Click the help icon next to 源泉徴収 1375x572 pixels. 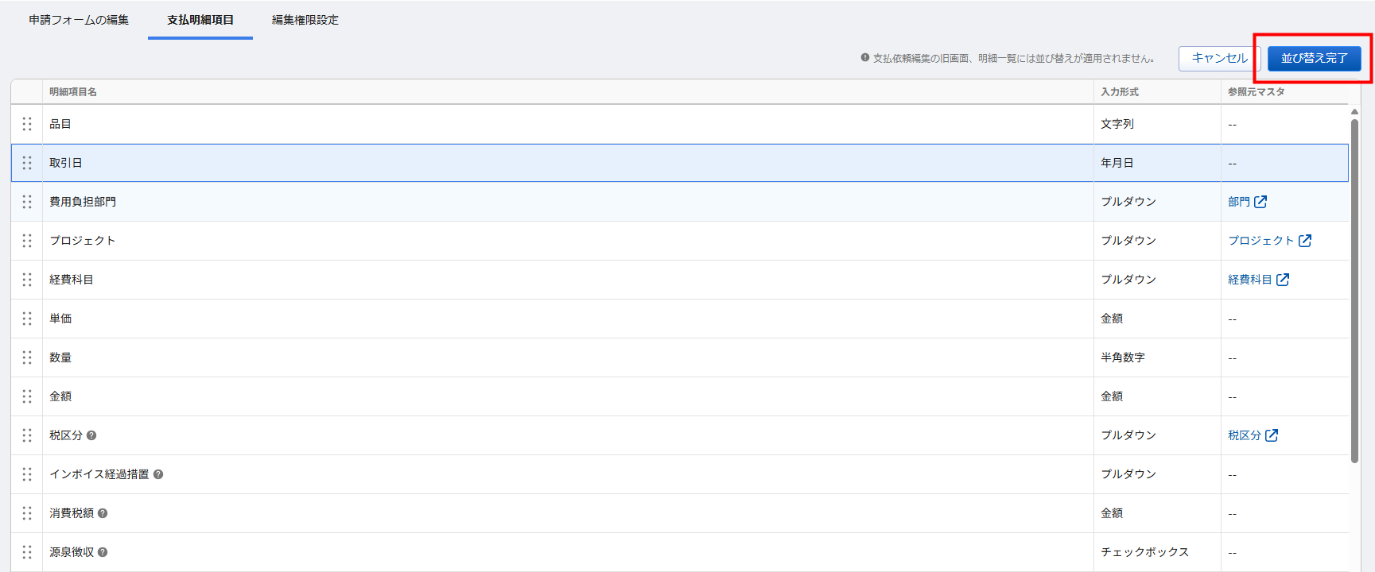(x=103, y=552)
